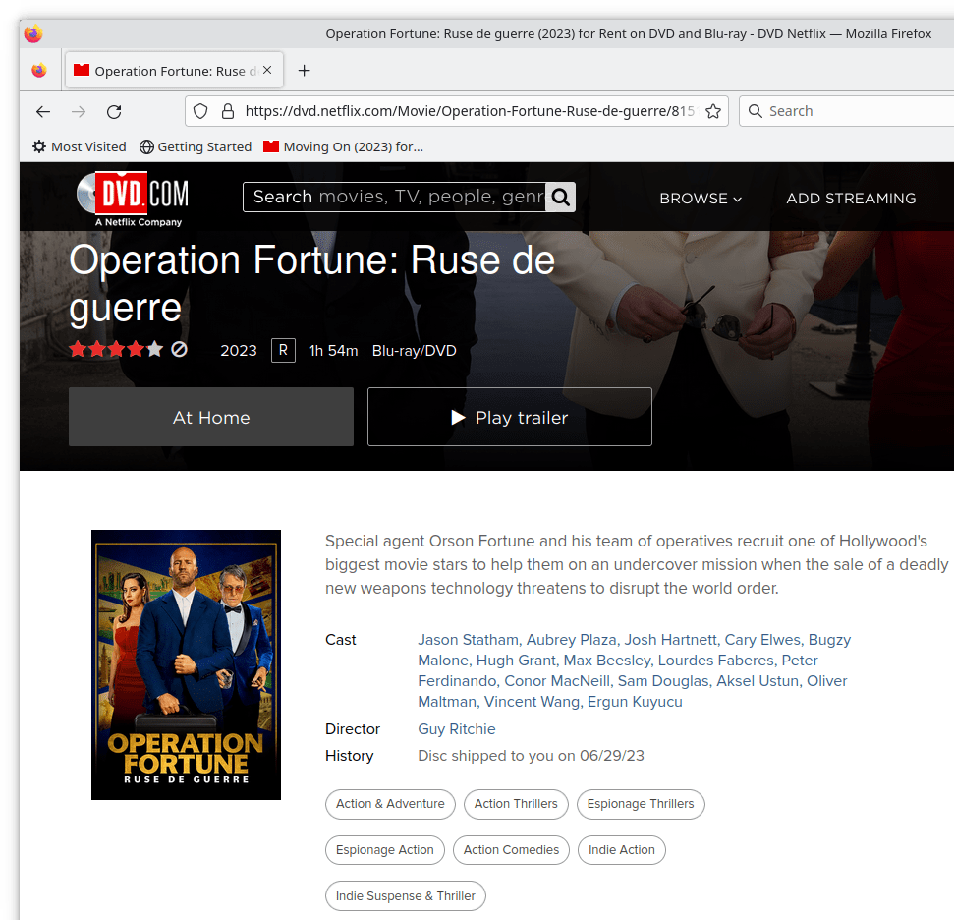
Task: Close the Operation Fortune tab
Action: (x=267, y=70)
